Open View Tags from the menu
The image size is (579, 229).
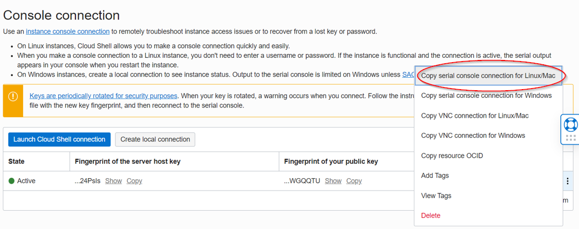click(x=436, y=196)
